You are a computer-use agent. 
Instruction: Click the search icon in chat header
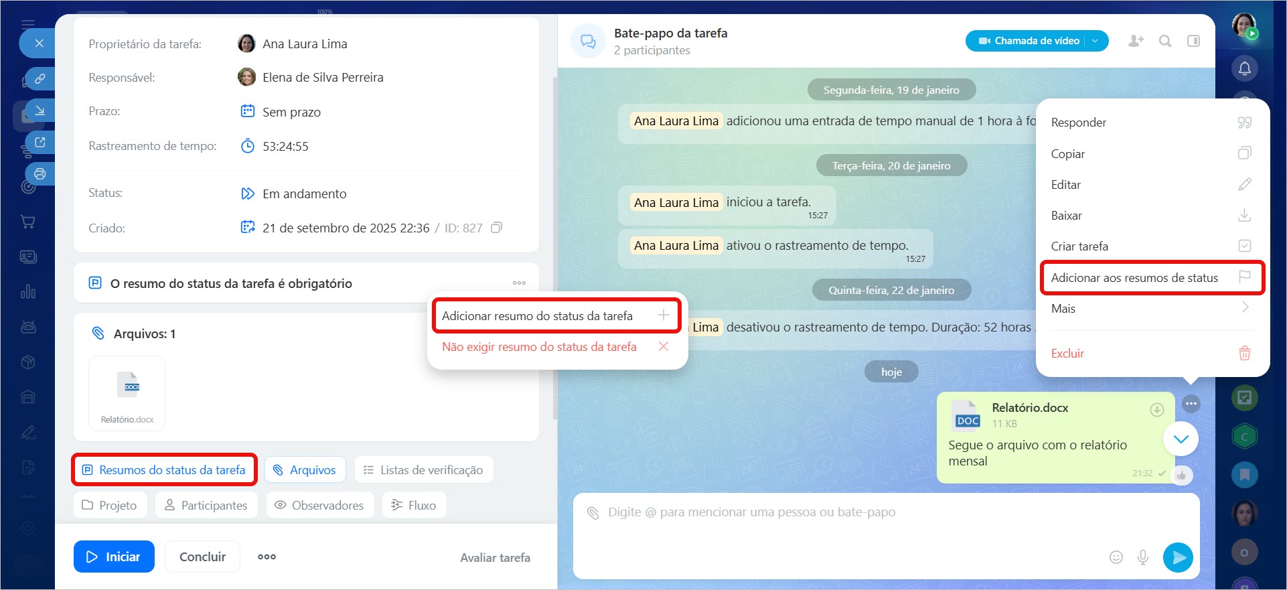pyautogui.click(x=1165, y=41)
